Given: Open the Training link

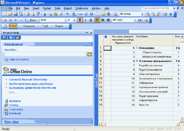Looking at the screenshot, I should pyautogui.click(x=14, y=105).
